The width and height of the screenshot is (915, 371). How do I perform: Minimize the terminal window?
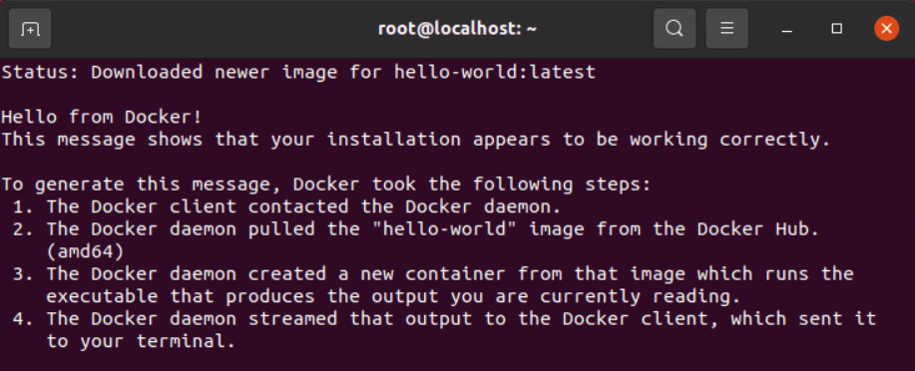pos(786,29)
